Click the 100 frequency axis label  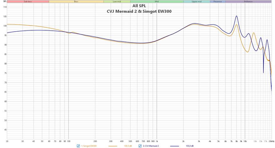[x=69, y=141]
